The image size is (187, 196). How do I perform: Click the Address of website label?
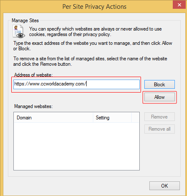33,75
